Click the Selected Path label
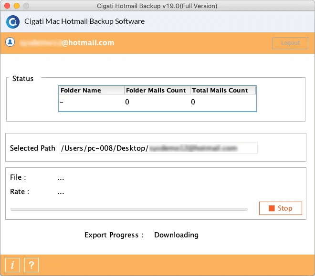Image resolution: width=315 pixels, height=276 pixels. pyautogui.click(x=32, y=148)
